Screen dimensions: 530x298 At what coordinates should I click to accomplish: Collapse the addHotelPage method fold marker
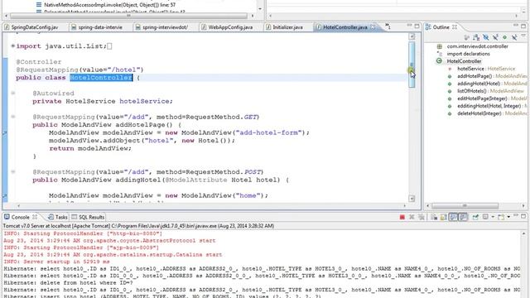pos(13,117)
